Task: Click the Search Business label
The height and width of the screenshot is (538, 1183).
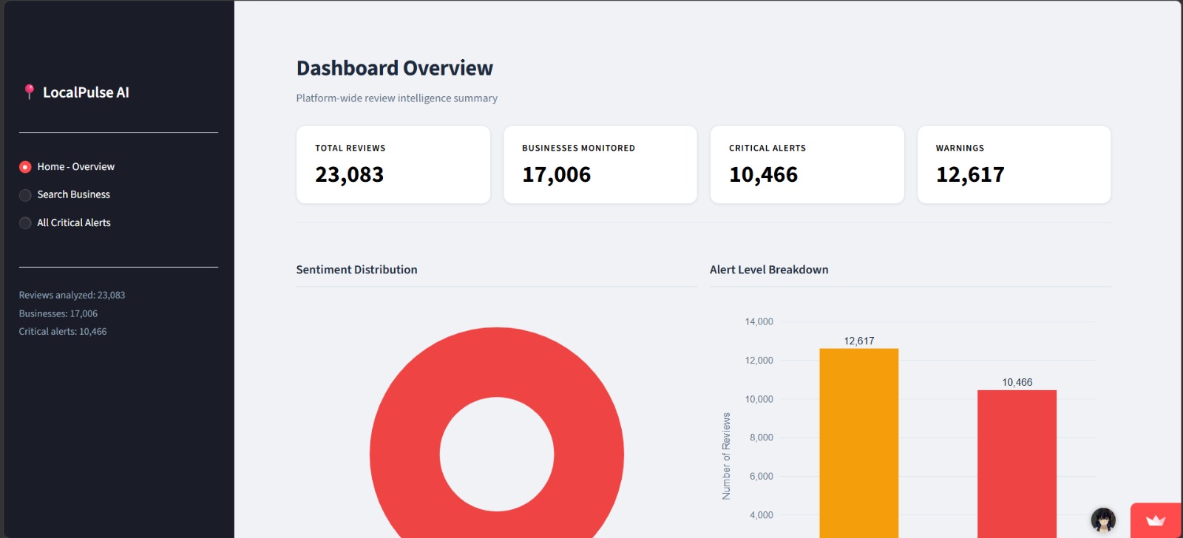Action: click(x=73, y=194)
